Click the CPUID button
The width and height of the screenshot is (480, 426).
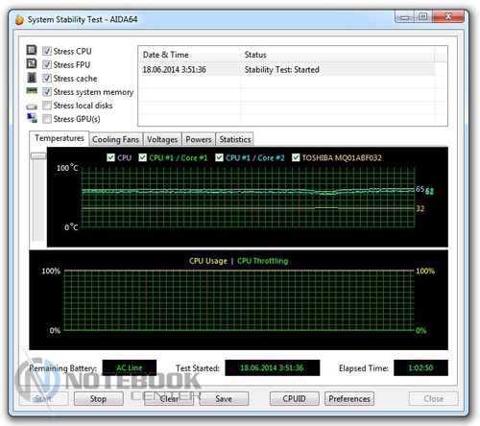(294, 399)
